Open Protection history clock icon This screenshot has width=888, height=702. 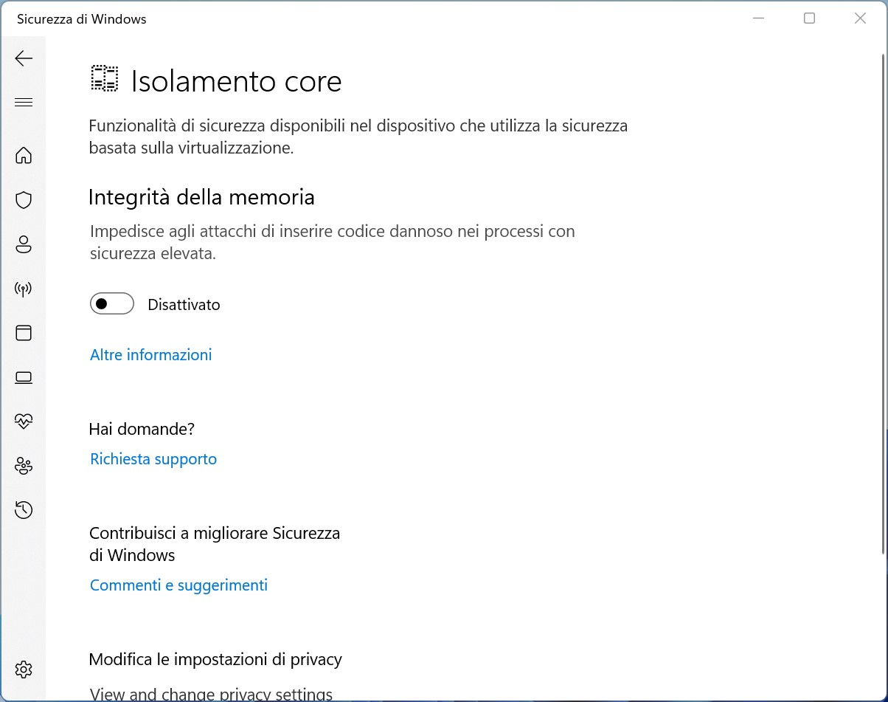click(x=24, y=510)
